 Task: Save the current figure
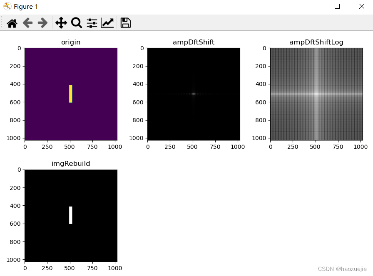tap(125, 23)
